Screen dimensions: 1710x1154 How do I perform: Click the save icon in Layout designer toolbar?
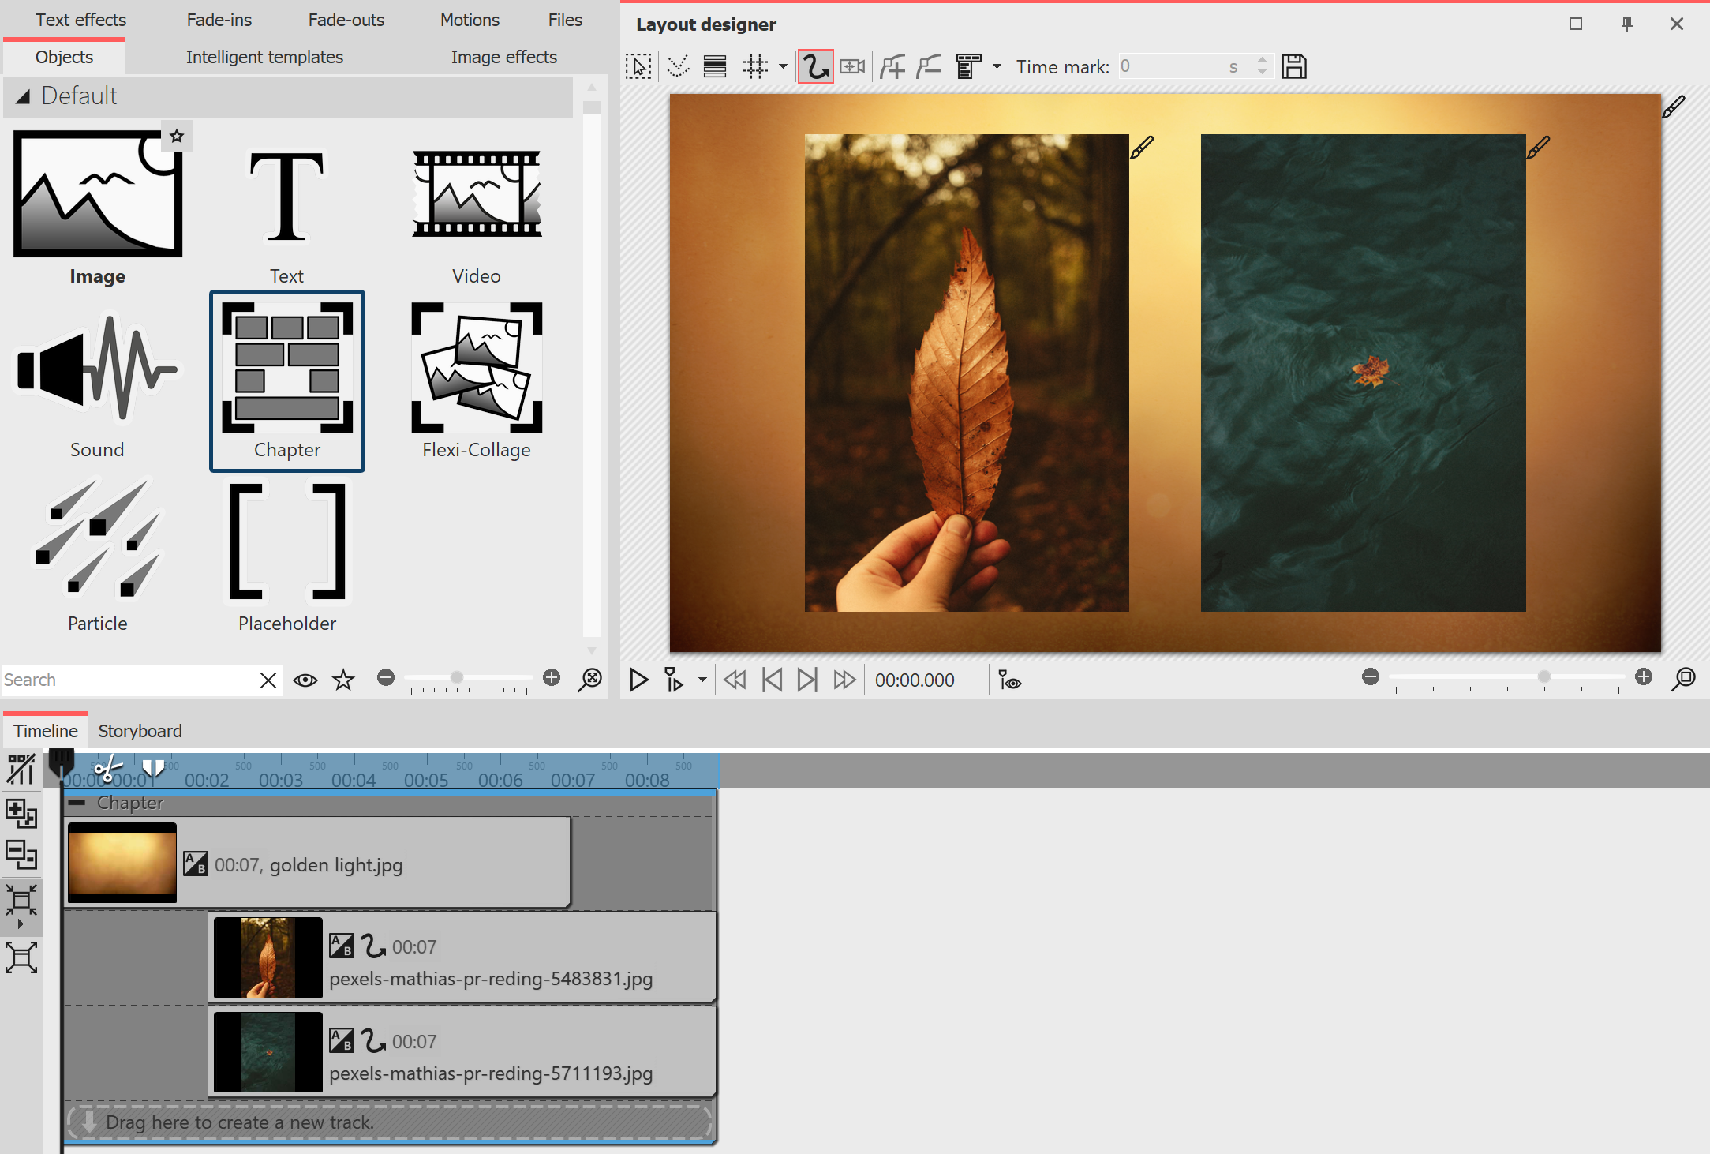point(1293,66)
